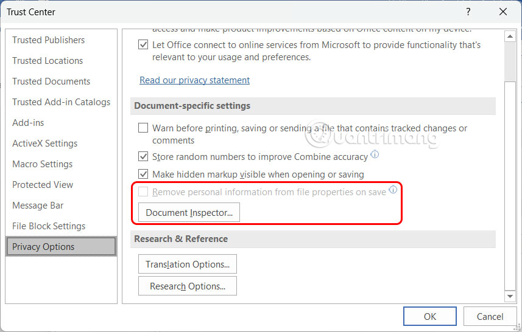
Task: Go to File Block Settings
Action: click(x=49, y=226)
